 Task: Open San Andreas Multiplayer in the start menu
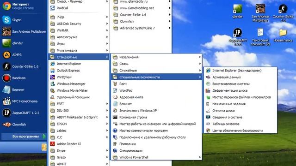(24, 31)
